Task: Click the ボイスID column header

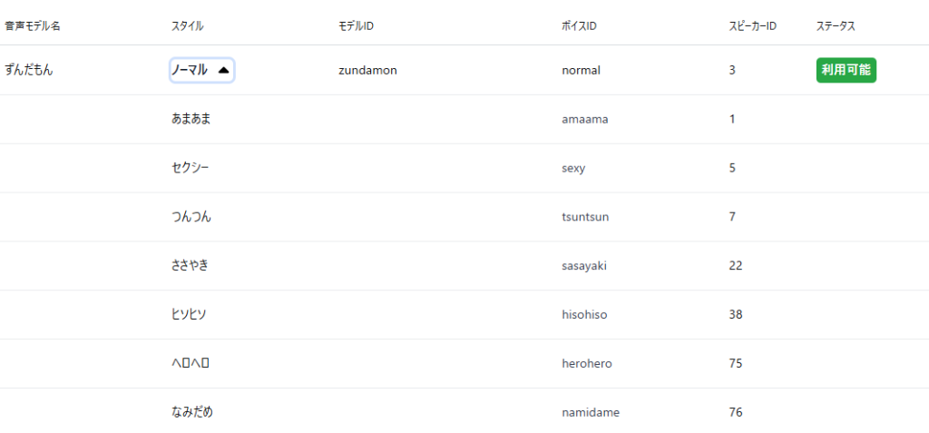Action: click(x=579, y=26)
